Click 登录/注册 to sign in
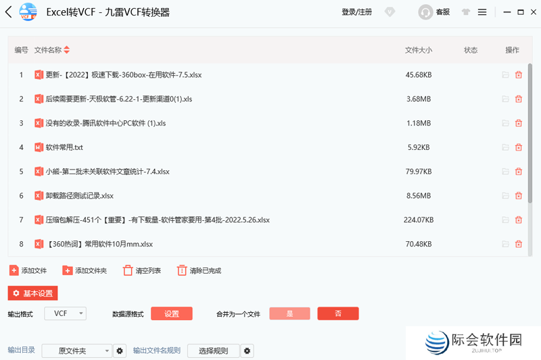541x360 pixels. 356,12
